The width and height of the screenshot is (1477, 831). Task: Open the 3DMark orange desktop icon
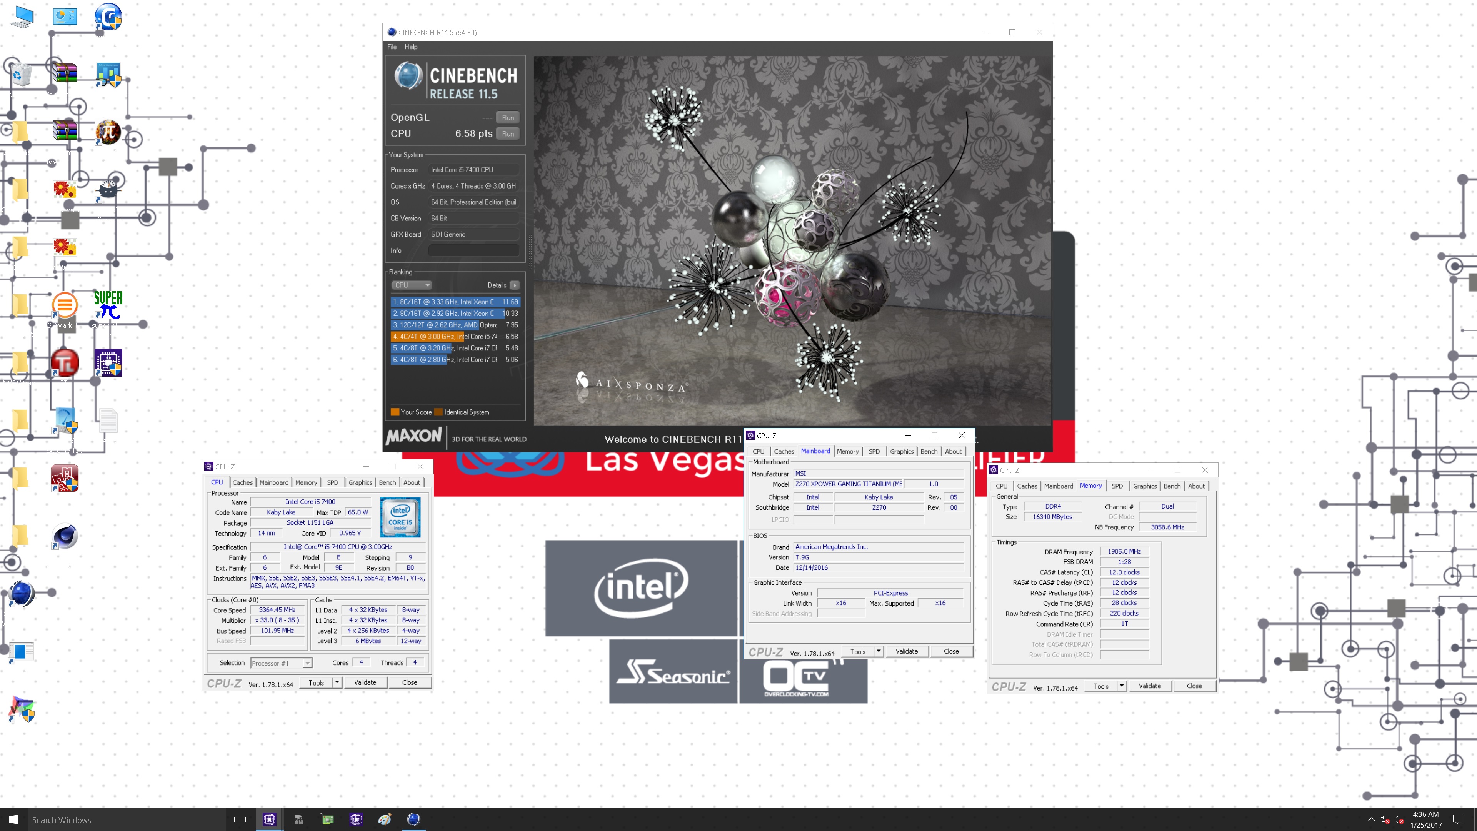click(x=65, y=305)
